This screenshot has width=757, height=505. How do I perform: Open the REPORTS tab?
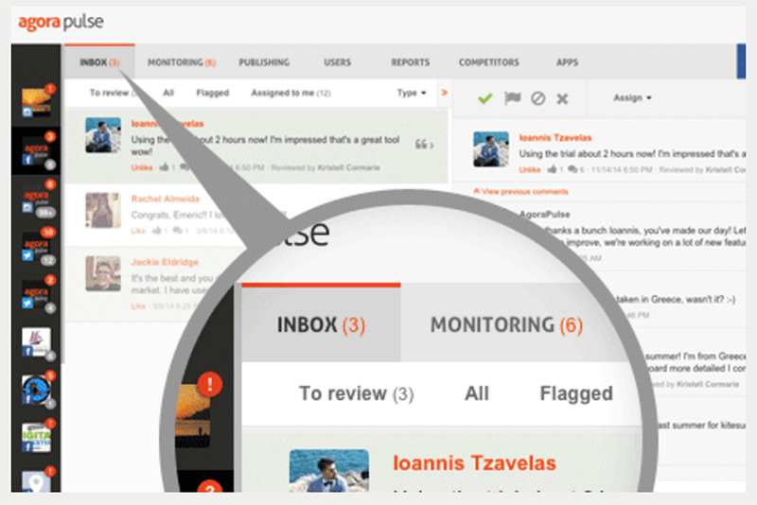pos(410,62)
